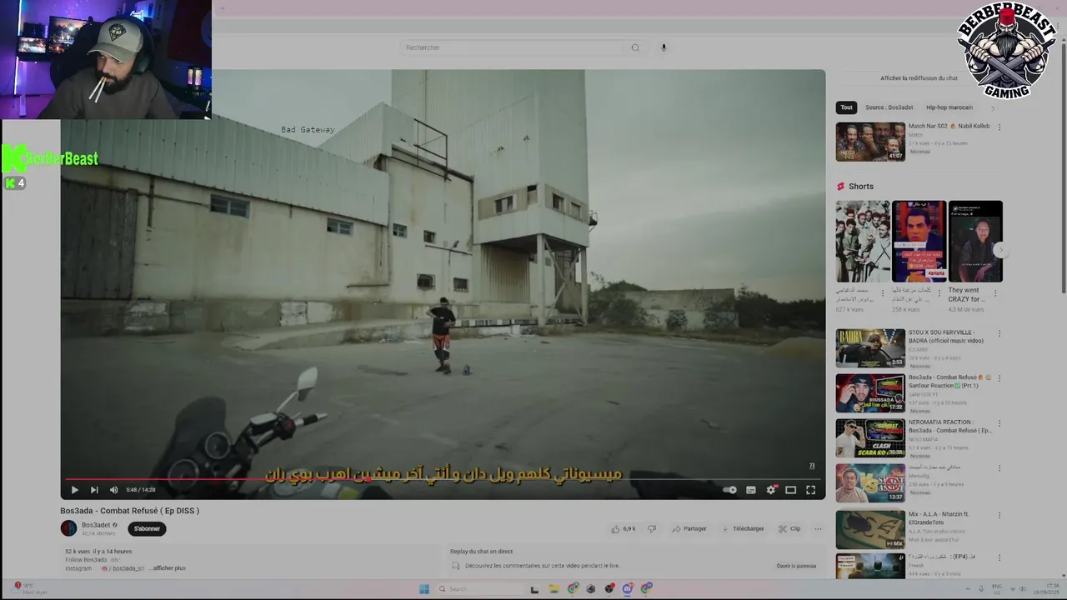Open system tray hidden icons chevron

coord(967,589)
